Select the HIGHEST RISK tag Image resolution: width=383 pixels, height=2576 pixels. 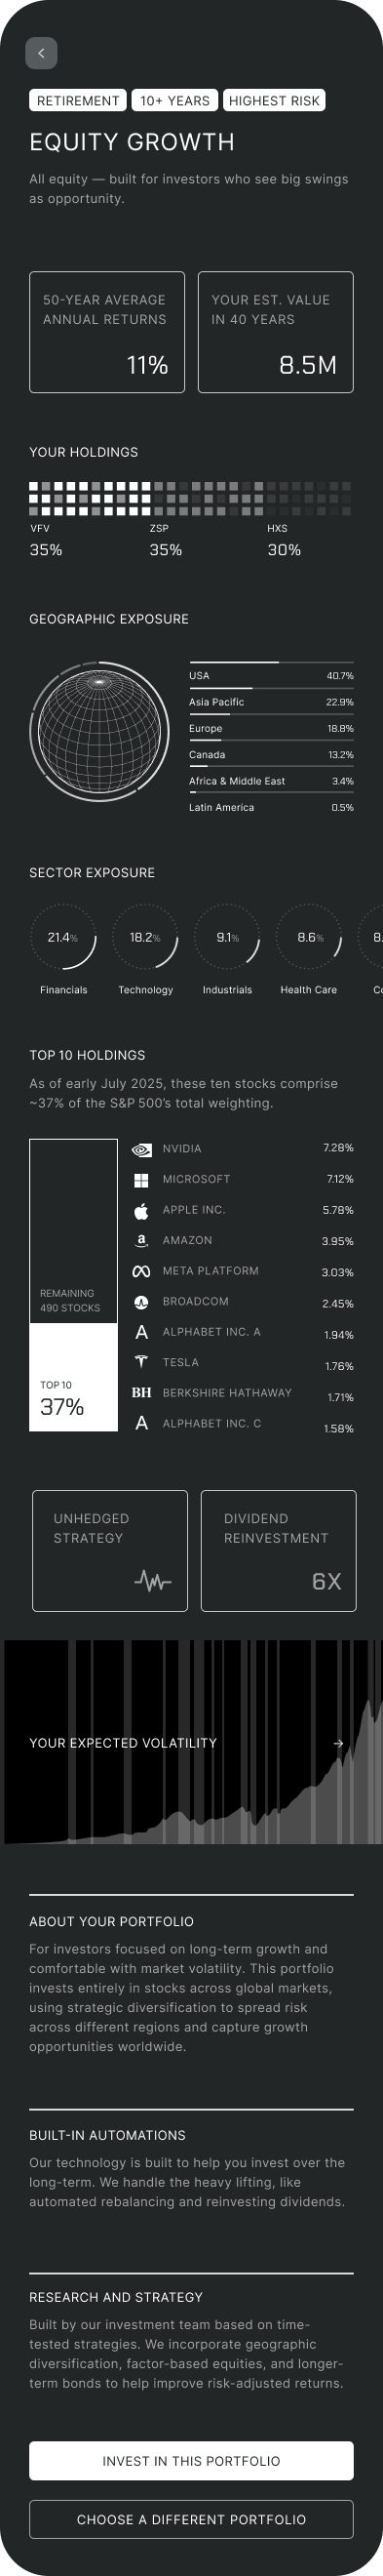tap(274, 101)
